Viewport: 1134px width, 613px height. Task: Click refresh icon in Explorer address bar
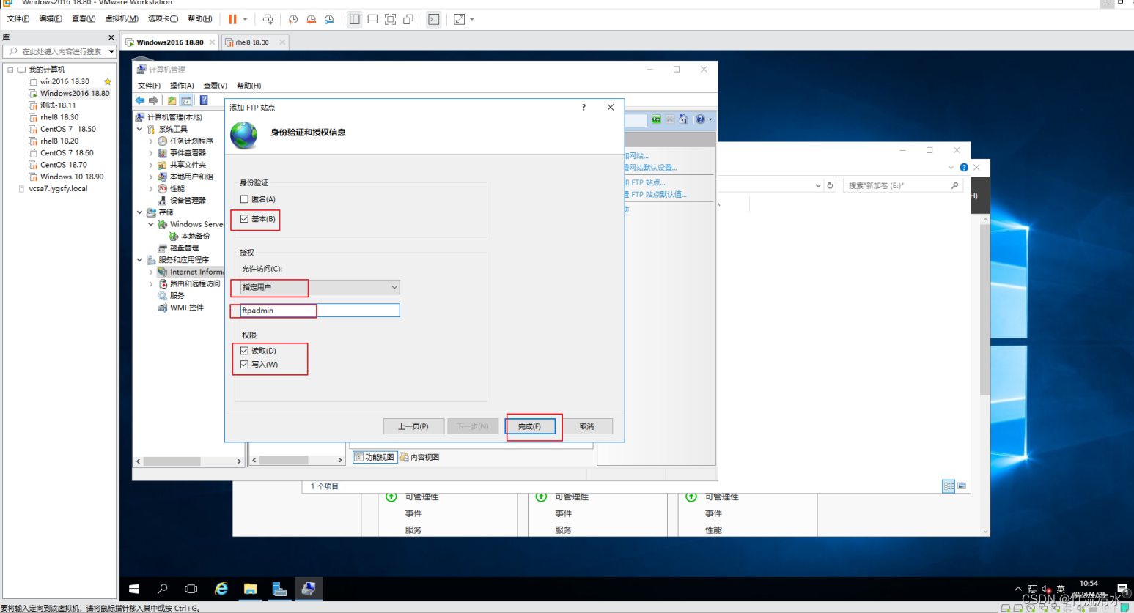pyautogui.click(x=831, y=185)
